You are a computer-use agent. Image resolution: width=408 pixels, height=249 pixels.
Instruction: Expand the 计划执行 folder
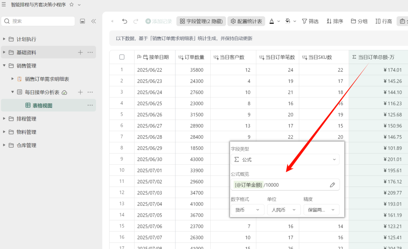click(x=4, y=39)
